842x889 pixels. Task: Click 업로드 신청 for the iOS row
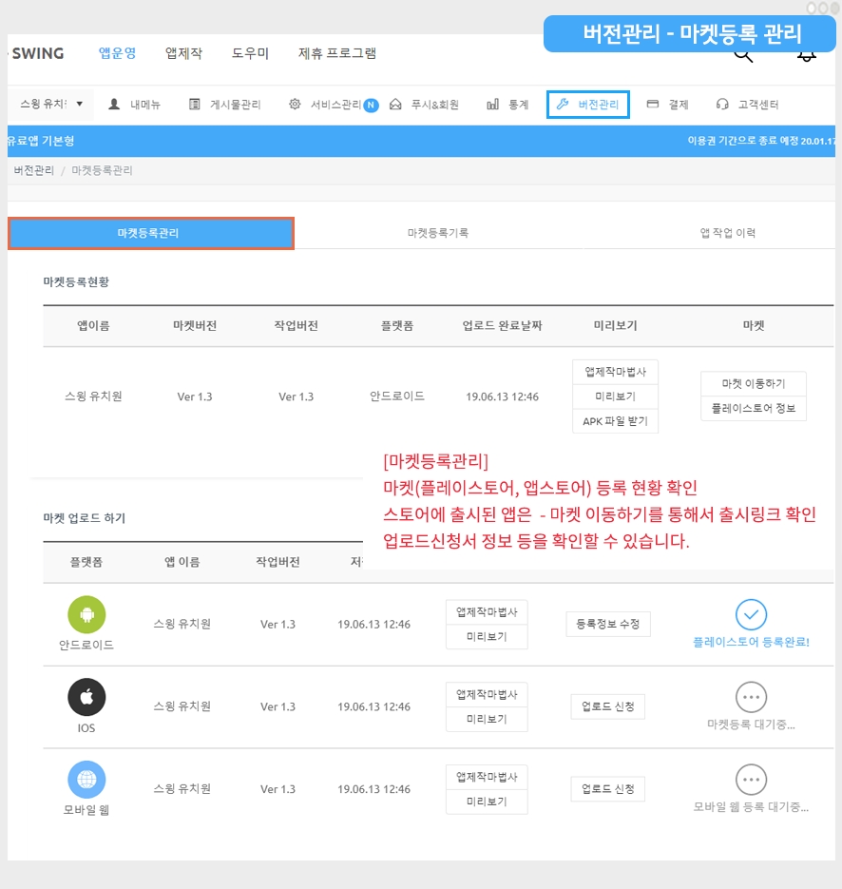click(x=608, y=706)
